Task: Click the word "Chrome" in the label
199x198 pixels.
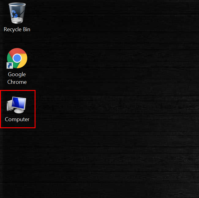Action: 17,82
